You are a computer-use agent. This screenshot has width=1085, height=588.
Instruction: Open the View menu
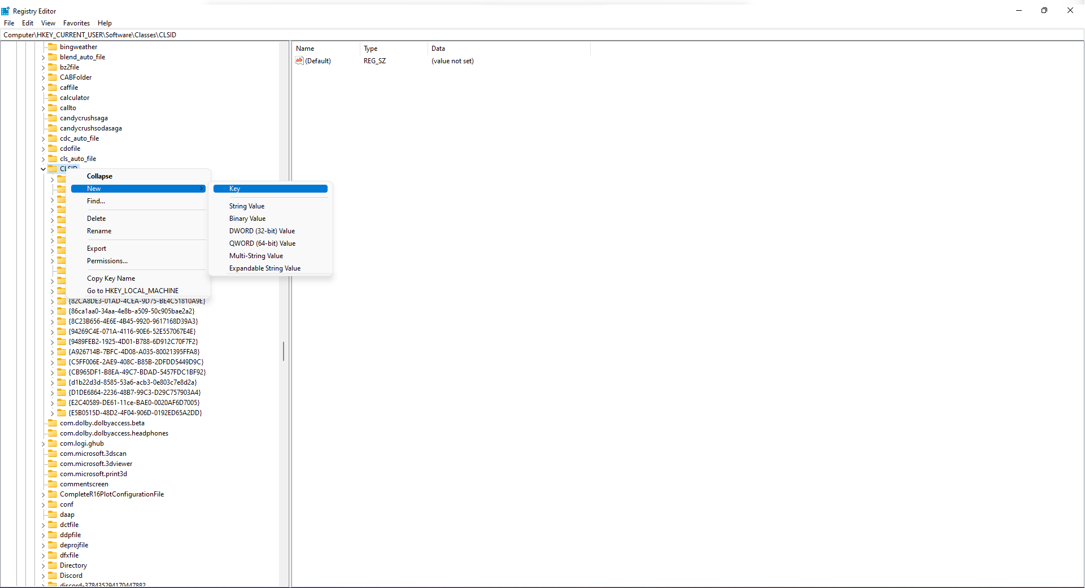pyautogui.click(x=48, y=23)
